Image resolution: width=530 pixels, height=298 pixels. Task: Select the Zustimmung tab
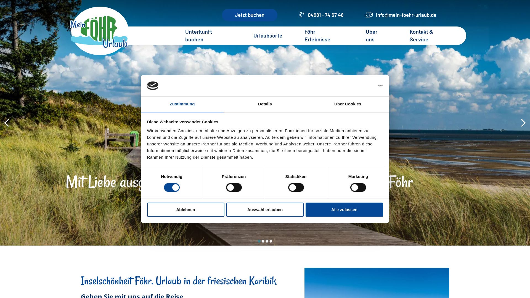[x=182, y=104]
